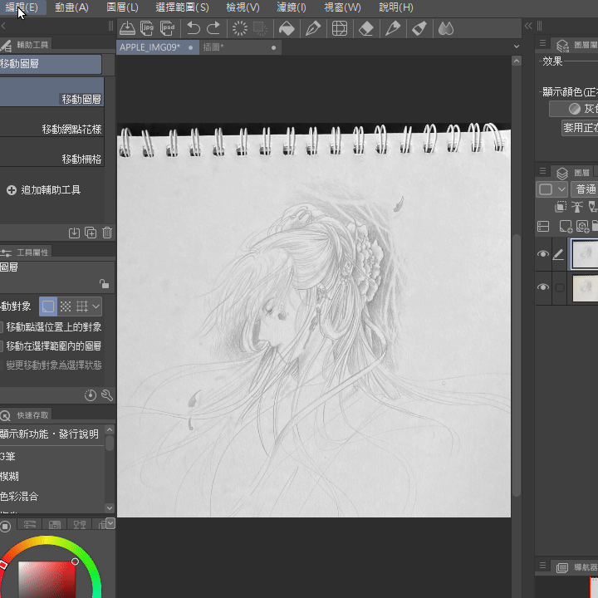This screenshot has height=598, width=598.
Task: Select the Blend water-drops icon
Action: point(445,28)
